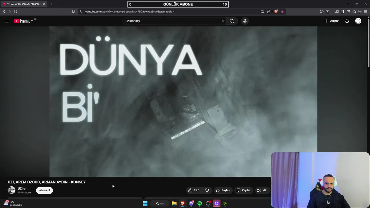The width and height of the screenshot is (370, 208).
Task: Open File Explorer from taskbar
Action: (x=174, y=203)
